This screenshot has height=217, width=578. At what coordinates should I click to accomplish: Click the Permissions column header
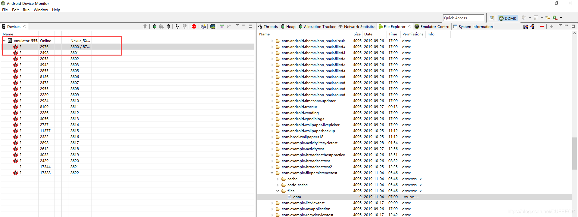pyautogui.click(x=413, y=34)
